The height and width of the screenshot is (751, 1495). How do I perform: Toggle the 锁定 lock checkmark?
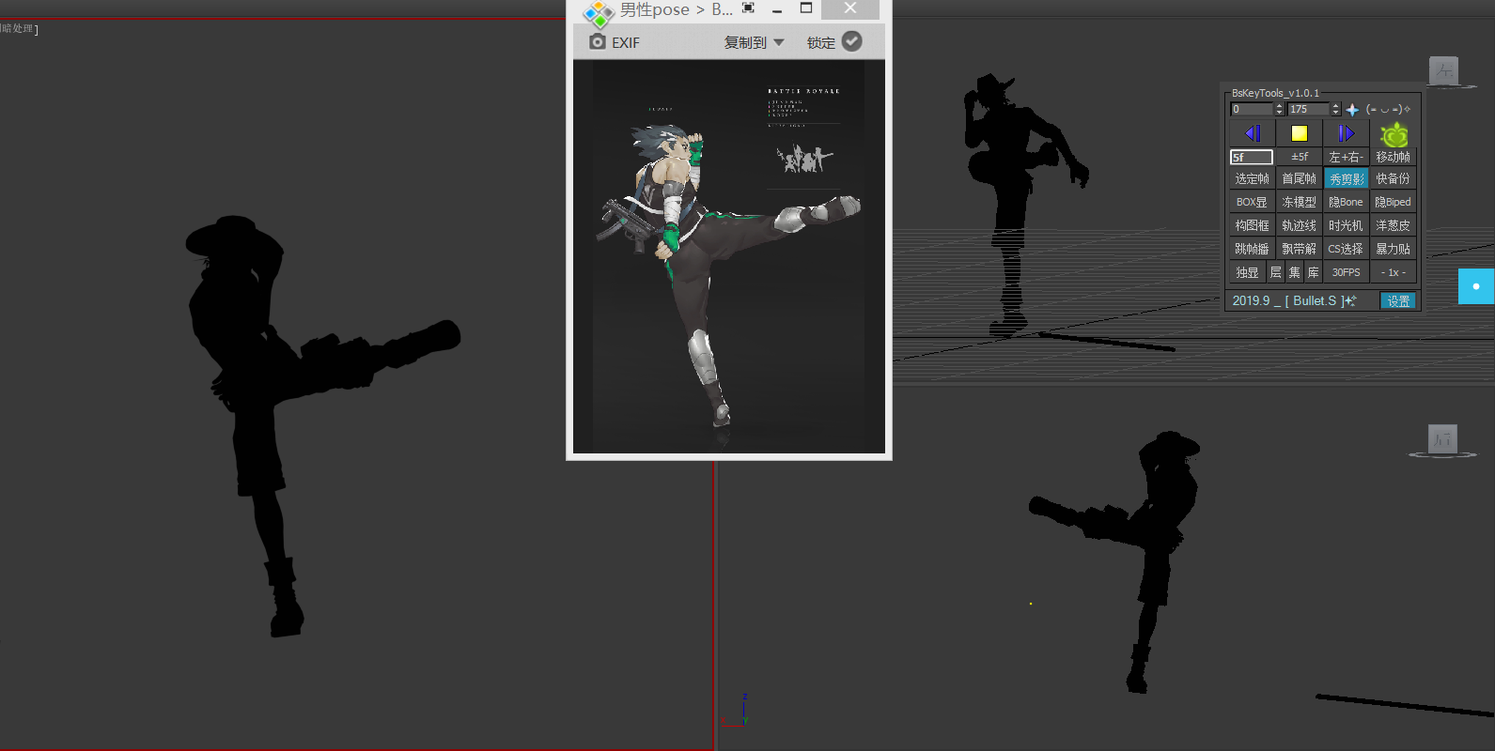tap(851, 41)
